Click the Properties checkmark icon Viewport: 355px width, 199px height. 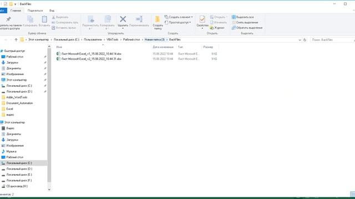202,19
